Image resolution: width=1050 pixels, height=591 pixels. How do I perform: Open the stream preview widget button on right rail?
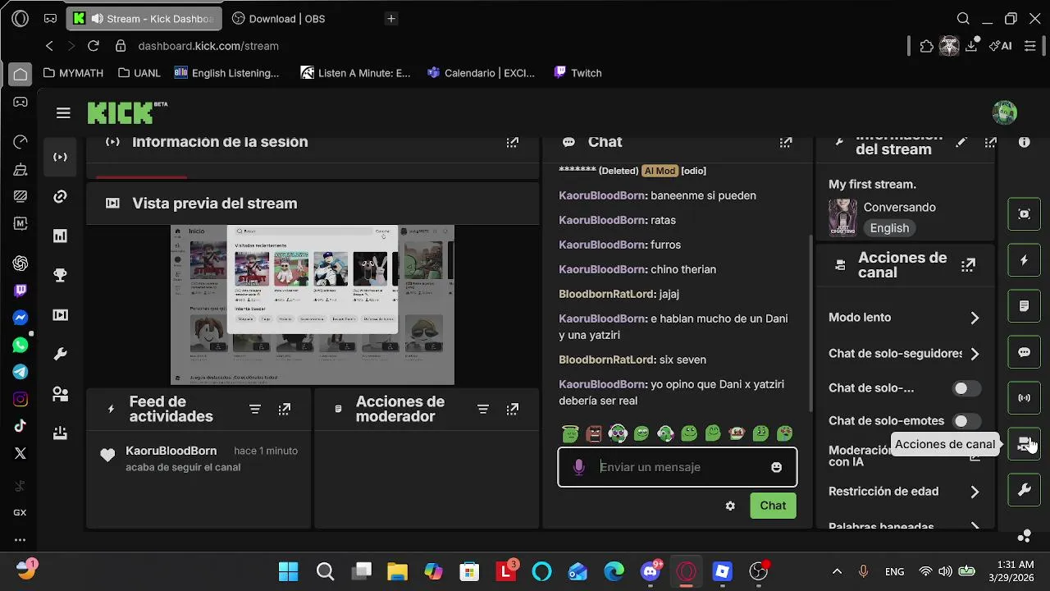[1024, 214]
